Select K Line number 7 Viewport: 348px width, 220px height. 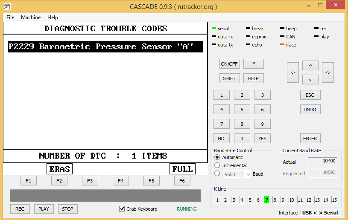[x=266, y=200]
